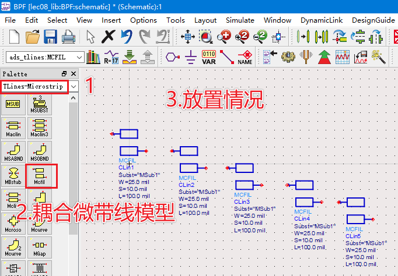This screenshot has width=398, height=276.
Task: Insert a ground symbol
Action: pos(191,57)
